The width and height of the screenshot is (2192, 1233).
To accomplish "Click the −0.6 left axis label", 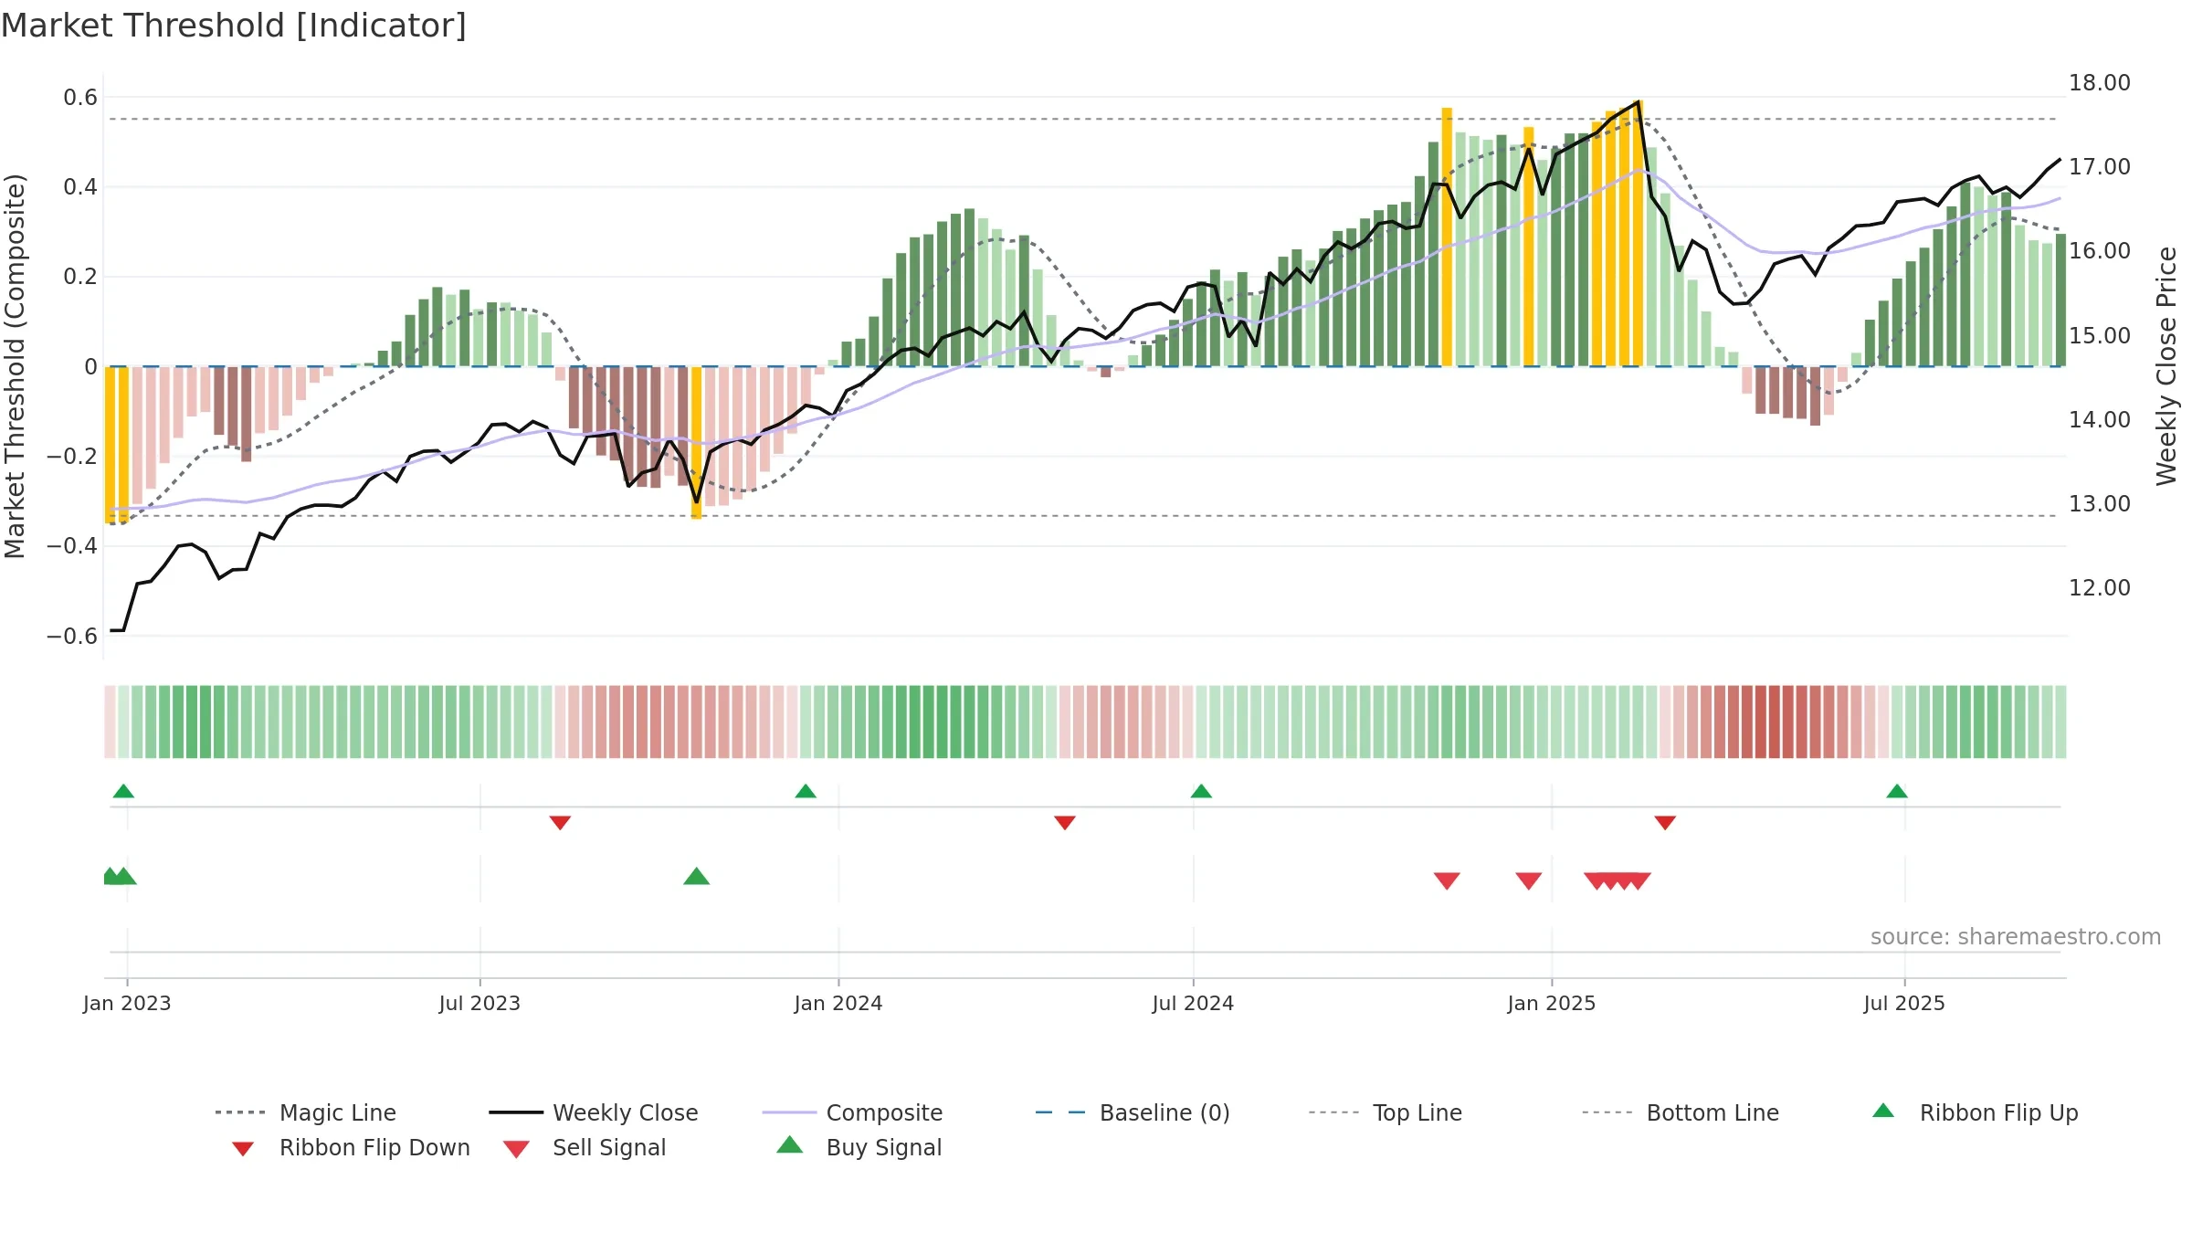I will pyautogui.click(x=72, y=637).
